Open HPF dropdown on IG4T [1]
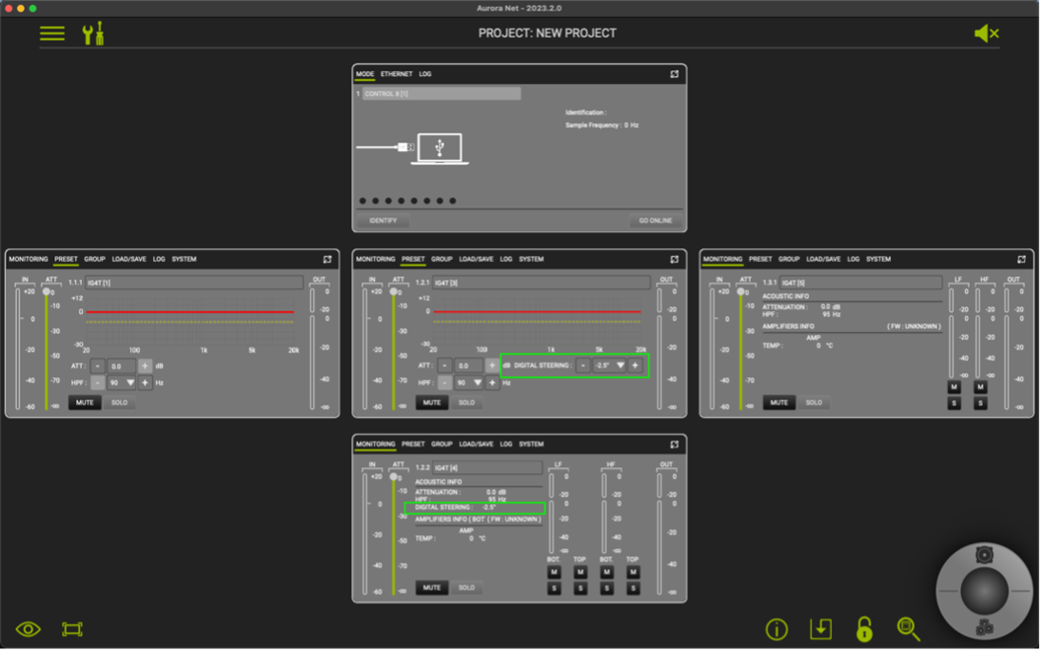1043x651 pixels. pyautogui.click(x=130, y=383)
